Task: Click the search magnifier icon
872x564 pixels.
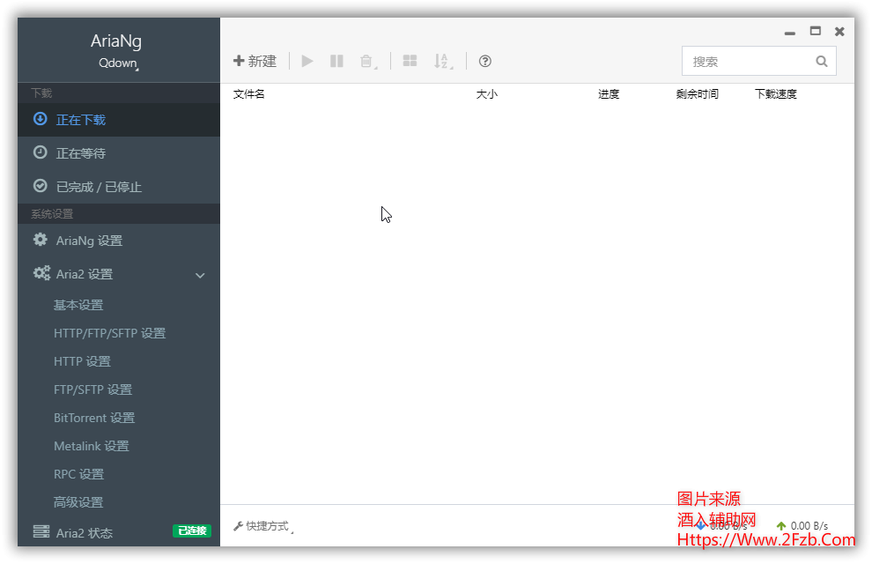Action: click(821, 61)
